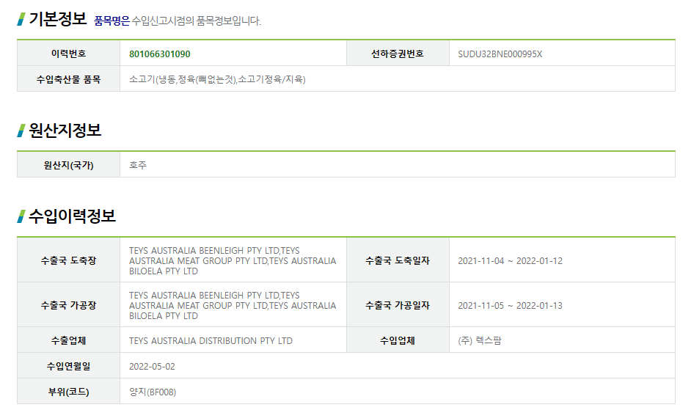Screen dimensions: 691x410
Task: Click the slash icon beside 수입이력정보 heading
Action: (21, 216)
